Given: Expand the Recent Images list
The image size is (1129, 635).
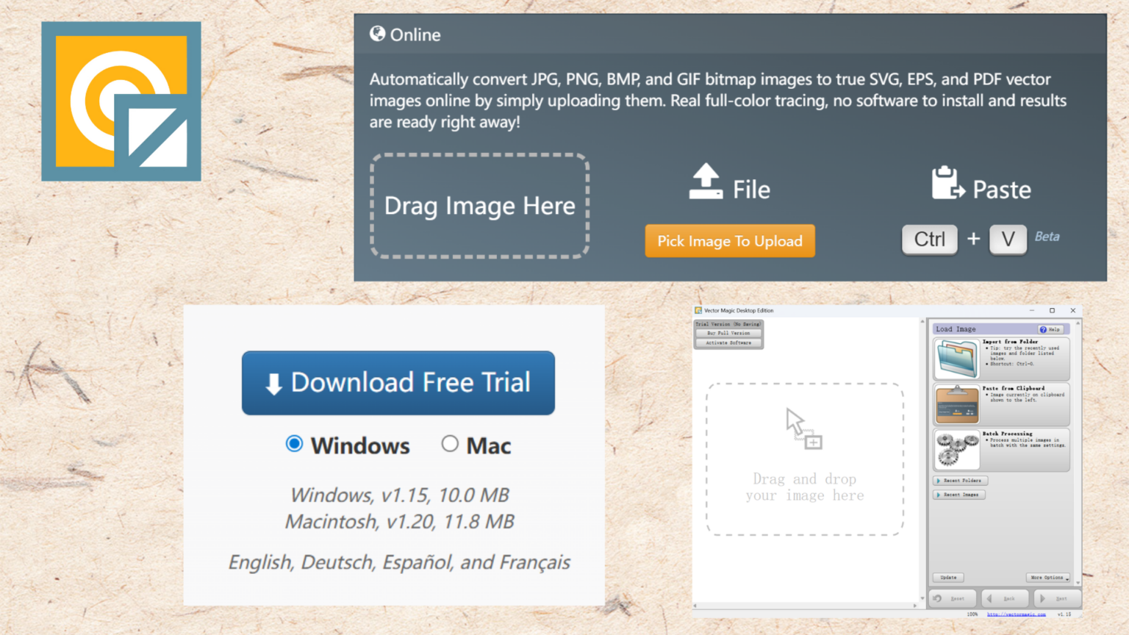Looking at the screenshot, I should click(x=958, y=495).
